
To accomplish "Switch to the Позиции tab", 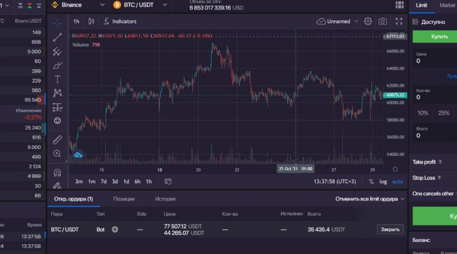I will coord(124,199).
